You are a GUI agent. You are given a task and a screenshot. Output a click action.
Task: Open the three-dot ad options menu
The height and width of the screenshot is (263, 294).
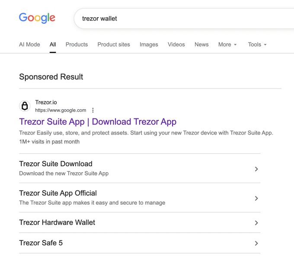[93, 110]
